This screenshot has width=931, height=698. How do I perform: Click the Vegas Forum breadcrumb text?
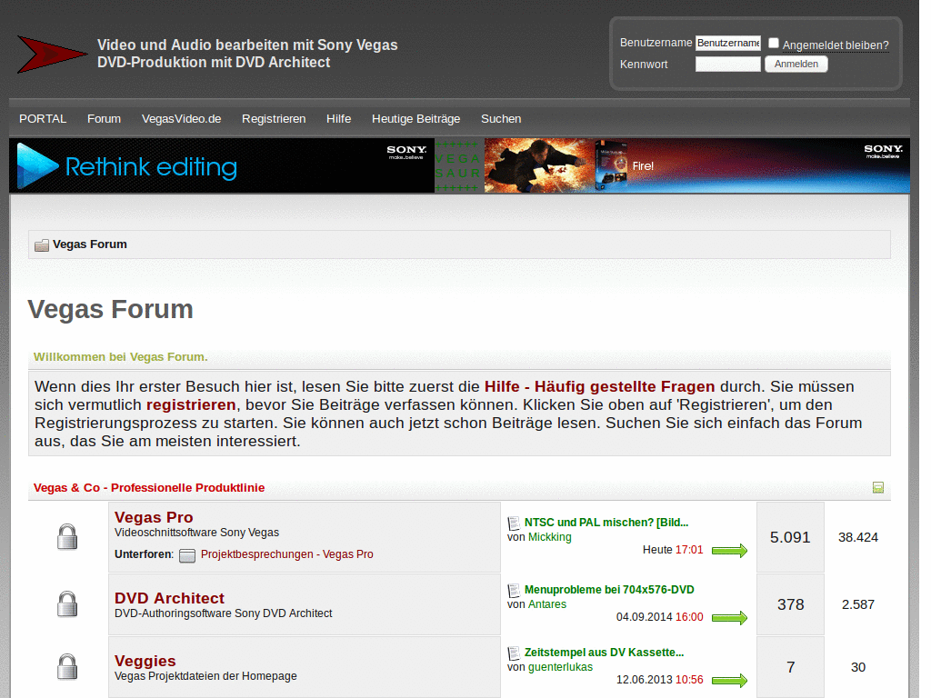[90, 244]
